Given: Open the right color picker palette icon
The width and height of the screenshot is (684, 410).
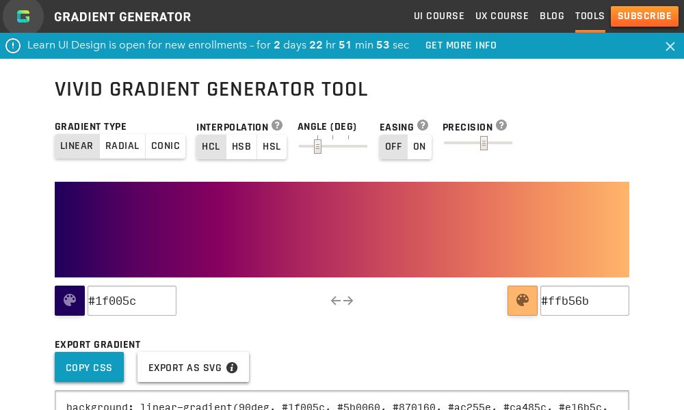Looking at the screenshot, I should coord(523,301).
